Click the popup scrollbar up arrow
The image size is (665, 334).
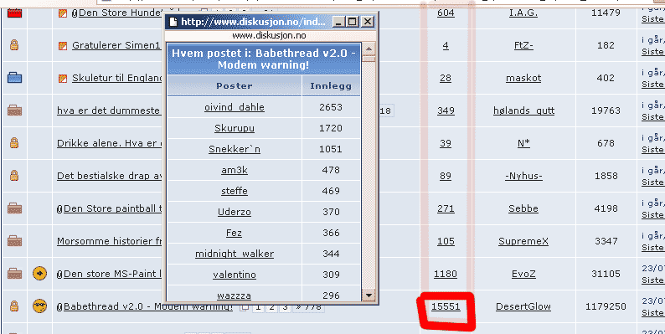point(369,49)
